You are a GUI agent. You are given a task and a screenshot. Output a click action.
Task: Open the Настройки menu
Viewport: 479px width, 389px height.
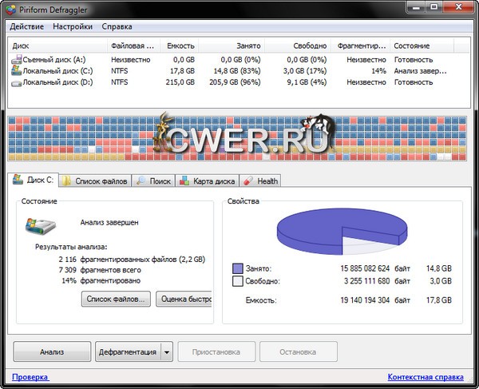click(73, 26)
